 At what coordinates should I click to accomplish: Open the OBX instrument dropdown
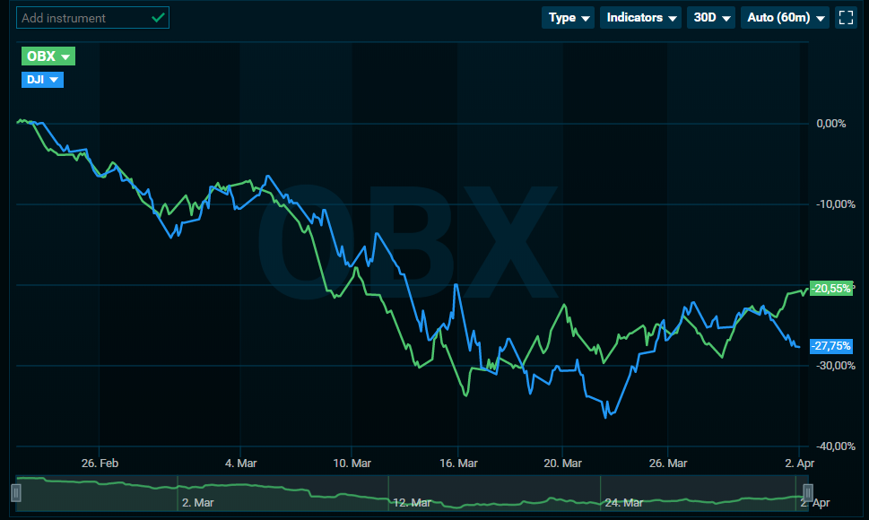(48, 56)
